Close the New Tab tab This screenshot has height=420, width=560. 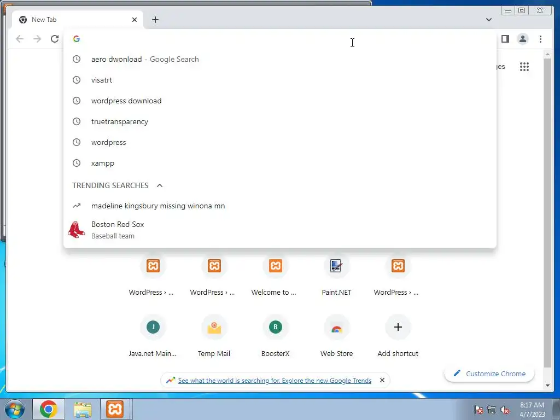(x=135, y=20)
